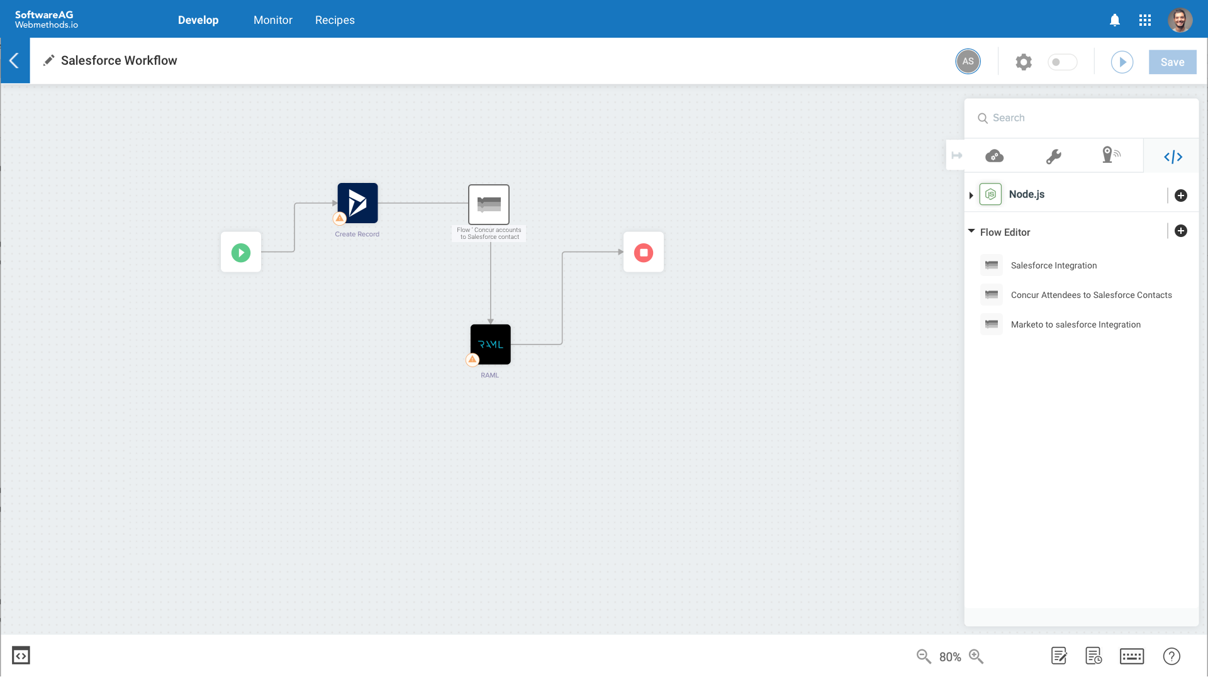The height and width of the screenshot is (679, 1208).
Task: Click the Marketo flow service icon
Action: pyautogui.click(x=992, y=324)
